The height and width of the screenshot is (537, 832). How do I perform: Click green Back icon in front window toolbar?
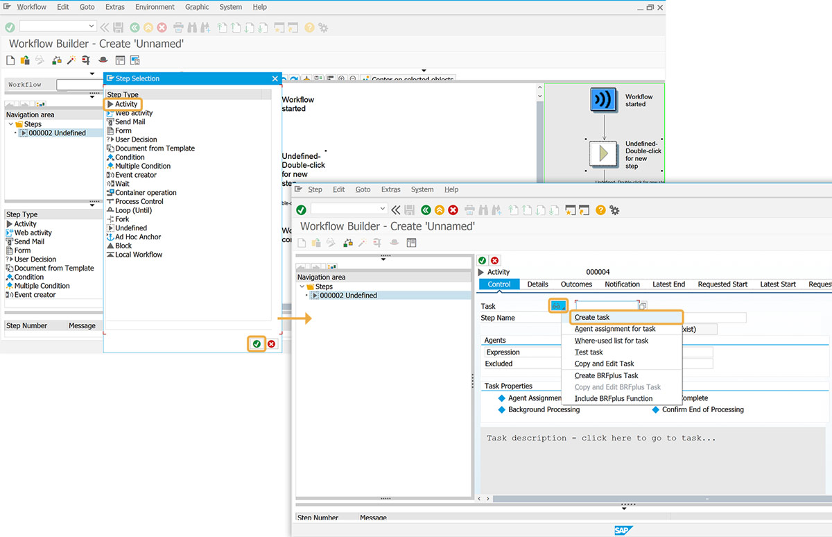click(426, 210)
